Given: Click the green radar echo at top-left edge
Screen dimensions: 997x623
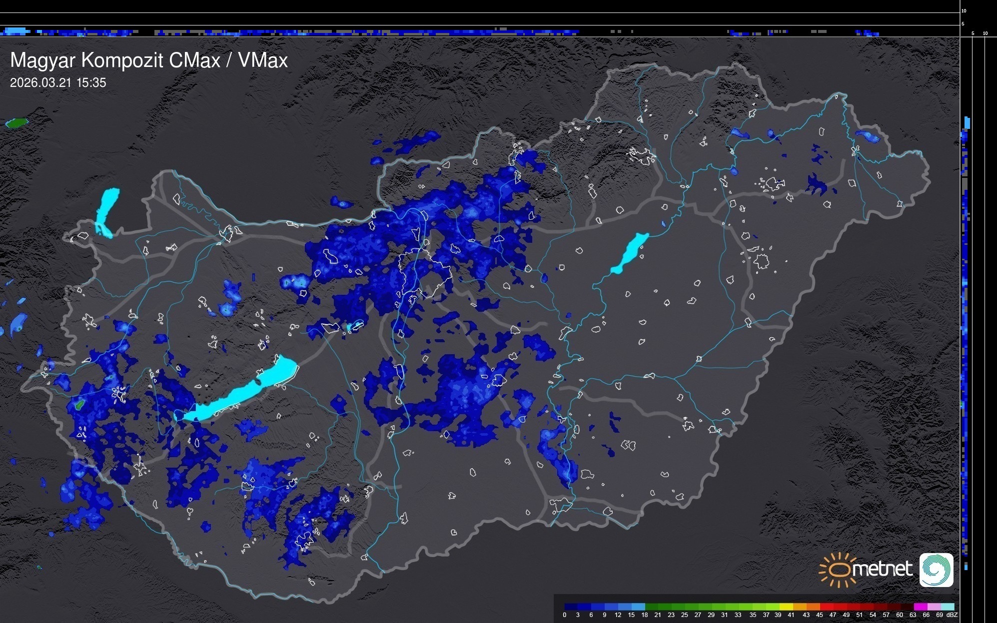Looking at the screenshot, I should pos(16,122).
